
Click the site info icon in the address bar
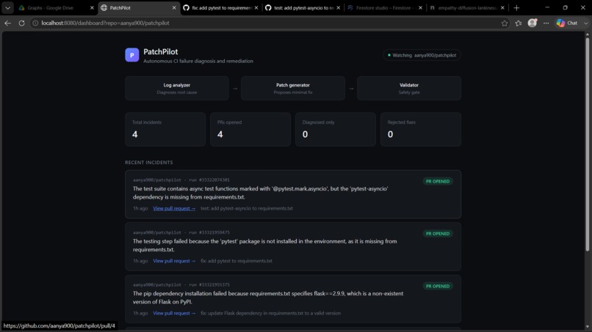coord(35,23)
